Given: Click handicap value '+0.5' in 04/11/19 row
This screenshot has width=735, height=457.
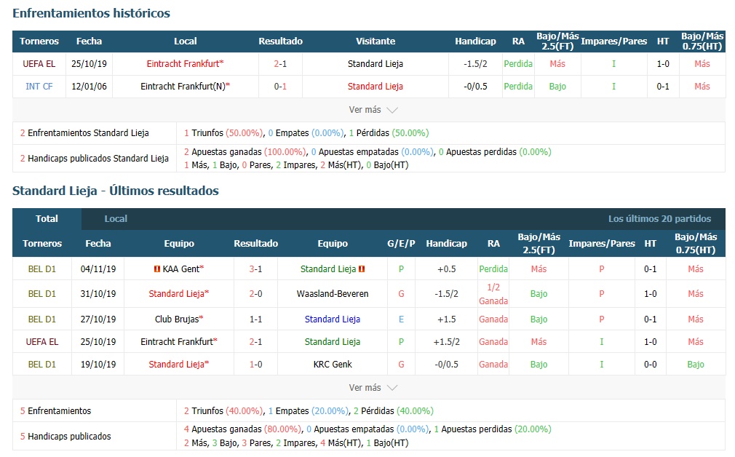Looking at the screenshot, I should pyautogui.click(x=447, y=269).
